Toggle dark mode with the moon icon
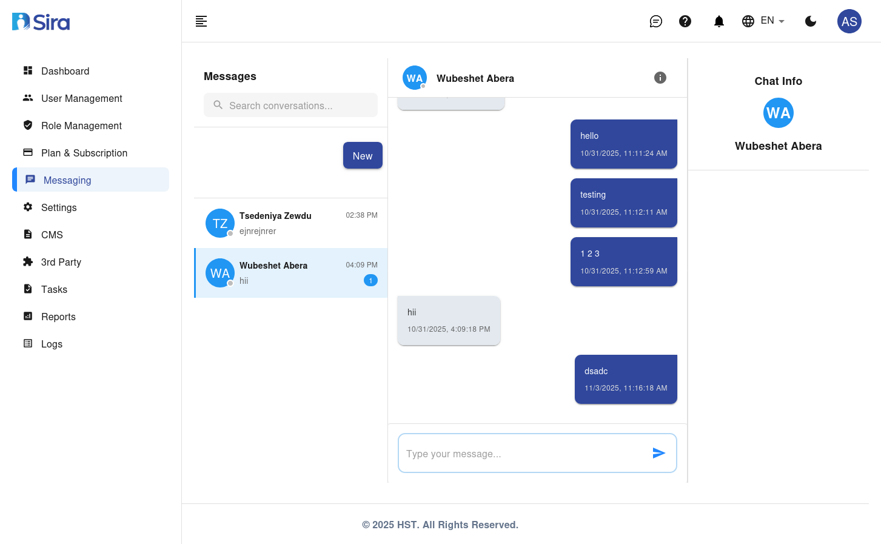881x544 pixels. click(x=811, y=21)
